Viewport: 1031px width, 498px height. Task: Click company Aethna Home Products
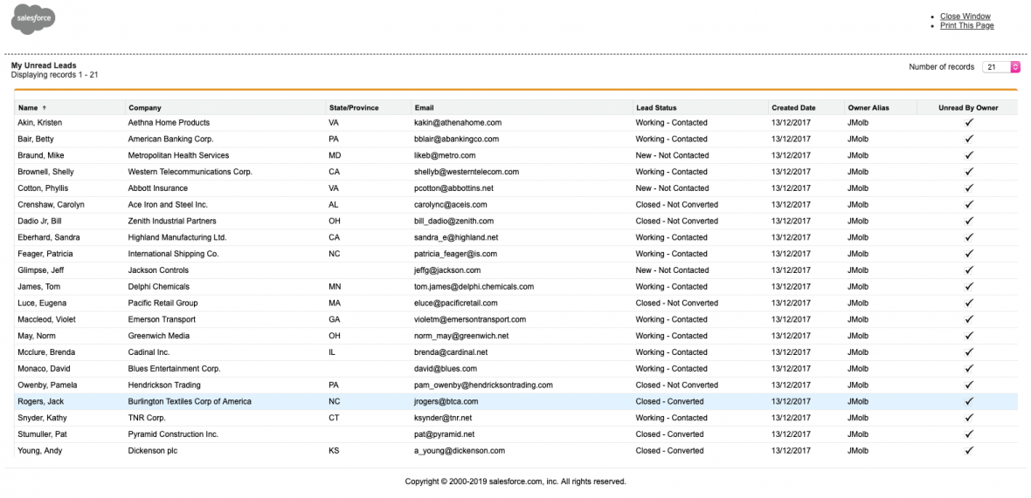tap(169, 123)
